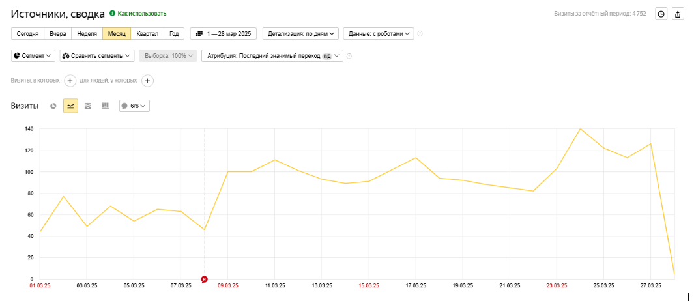Image resolution: width=694 pixels, height=301 pixels.
Task: Expand the 'Детализация: по дням' dropdown
Action: click(x=301, y=34)
